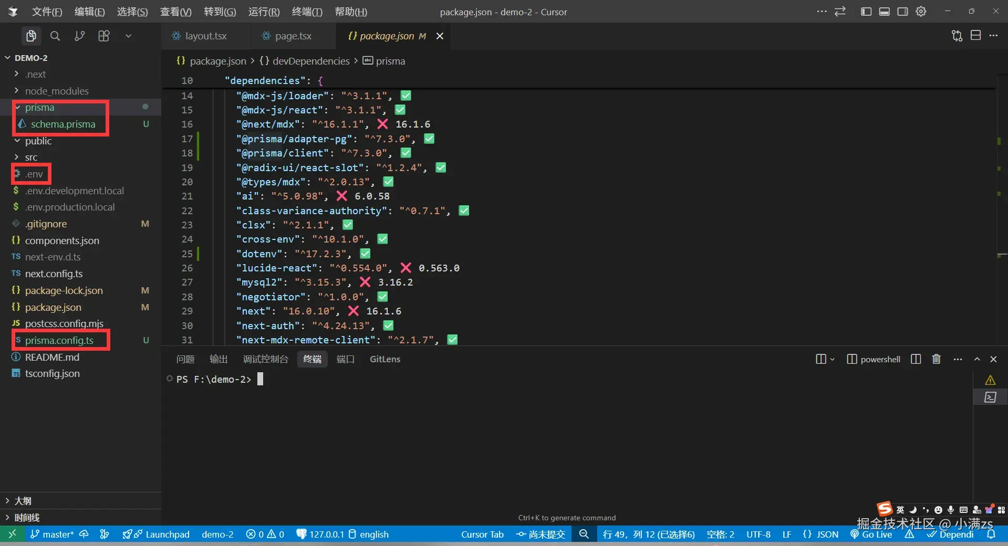Viewport: 1008px width, 546px height.
Task: Expand the src folder
Action: pos(17,157)
